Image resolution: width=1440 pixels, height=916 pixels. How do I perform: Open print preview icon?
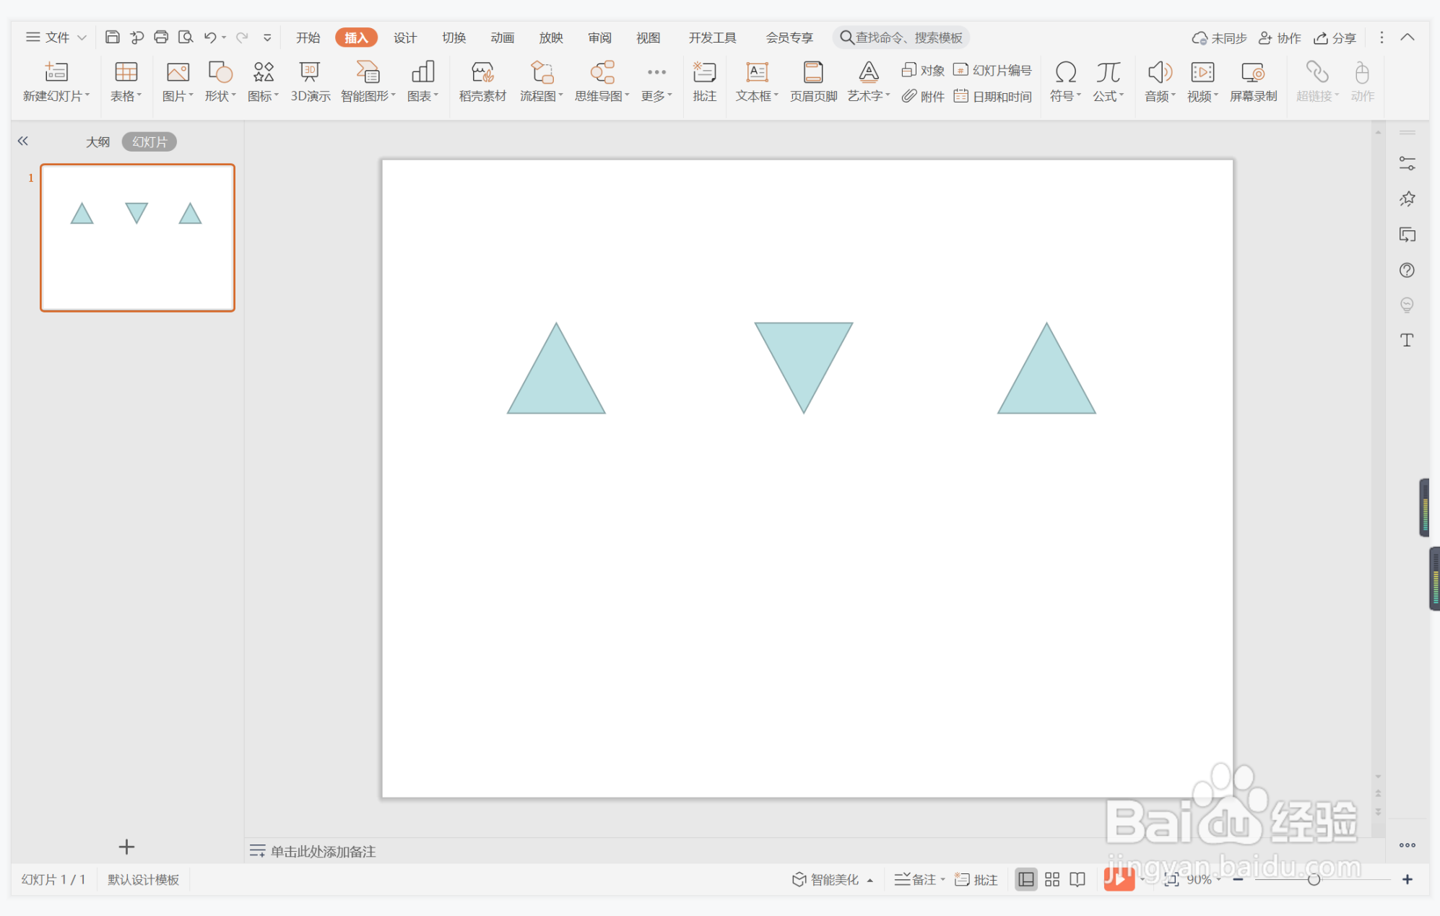(186, 37)
